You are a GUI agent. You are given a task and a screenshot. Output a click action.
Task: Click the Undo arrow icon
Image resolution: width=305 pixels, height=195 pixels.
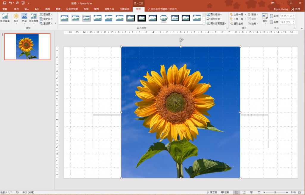coord(10,3)
